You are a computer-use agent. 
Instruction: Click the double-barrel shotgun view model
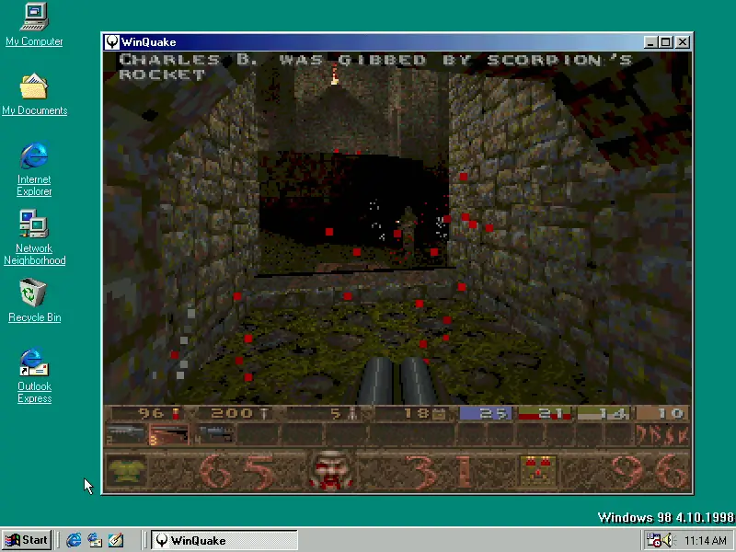tap(397, 381)
